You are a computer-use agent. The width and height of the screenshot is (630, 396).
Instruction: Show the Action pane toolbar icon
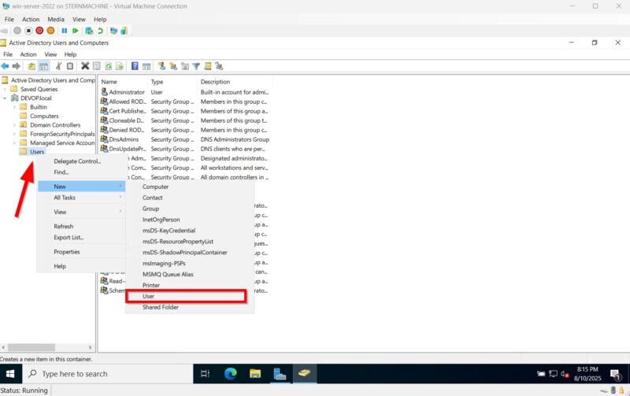point(146,66)
